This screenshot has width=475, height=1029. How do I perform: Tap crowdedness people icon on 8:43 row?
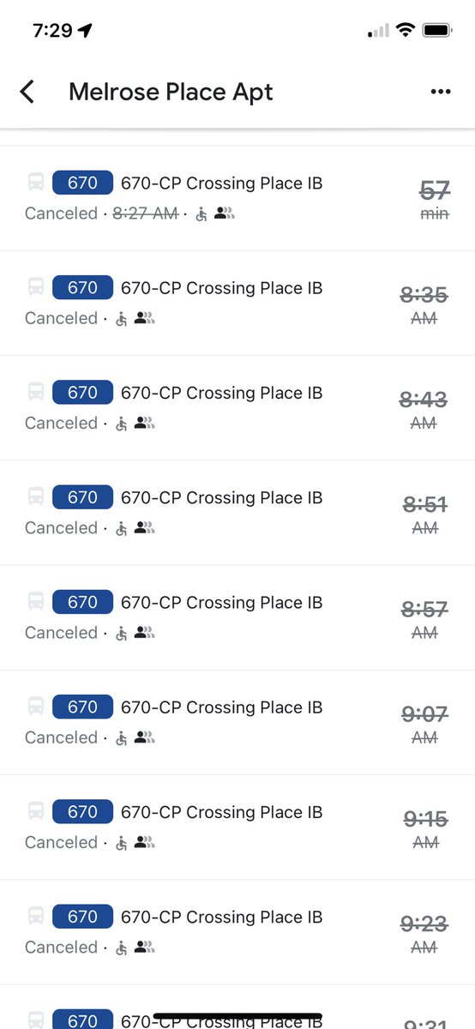(144, 423)
